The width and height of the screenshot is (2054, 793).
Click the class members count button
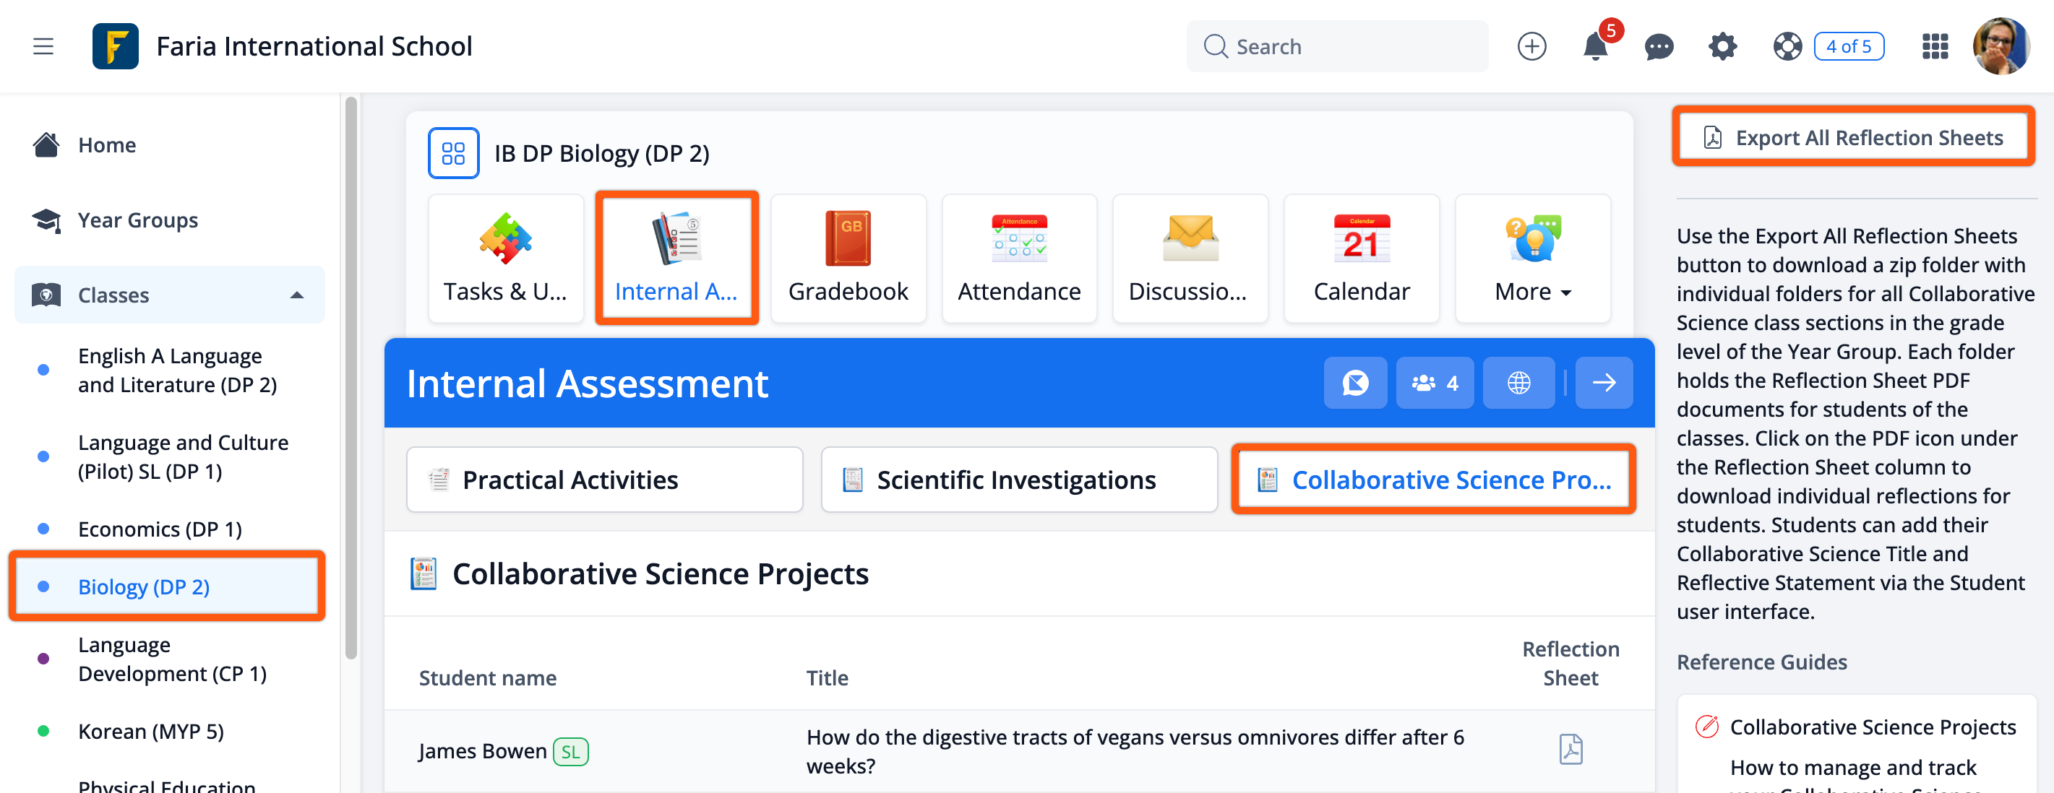point(1435,383)
